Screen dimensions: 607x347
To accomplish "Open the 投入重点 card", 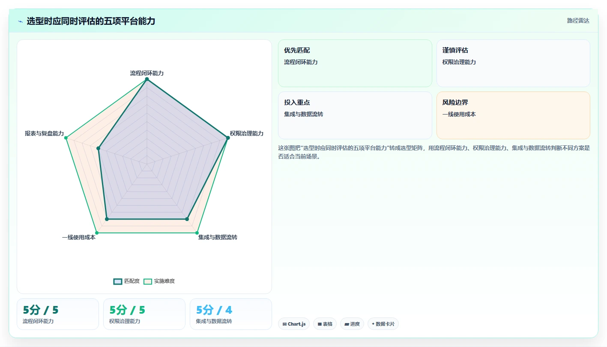I will click(x=355, y=115).
